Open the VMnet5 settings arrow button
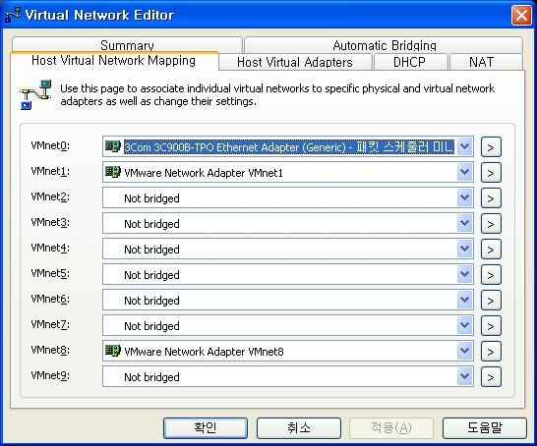Screen dimensions: 537x446 (x=491, y=275)
